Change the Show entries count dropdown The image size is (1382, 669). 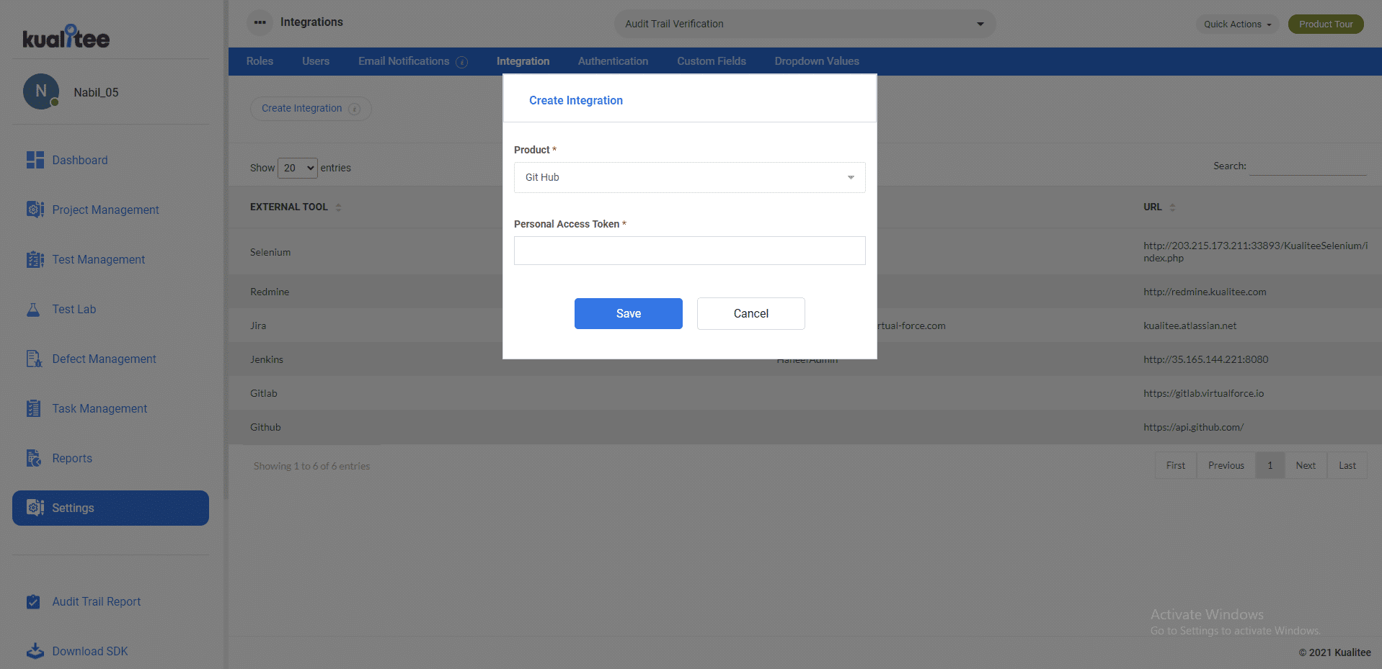pos(298,168)
